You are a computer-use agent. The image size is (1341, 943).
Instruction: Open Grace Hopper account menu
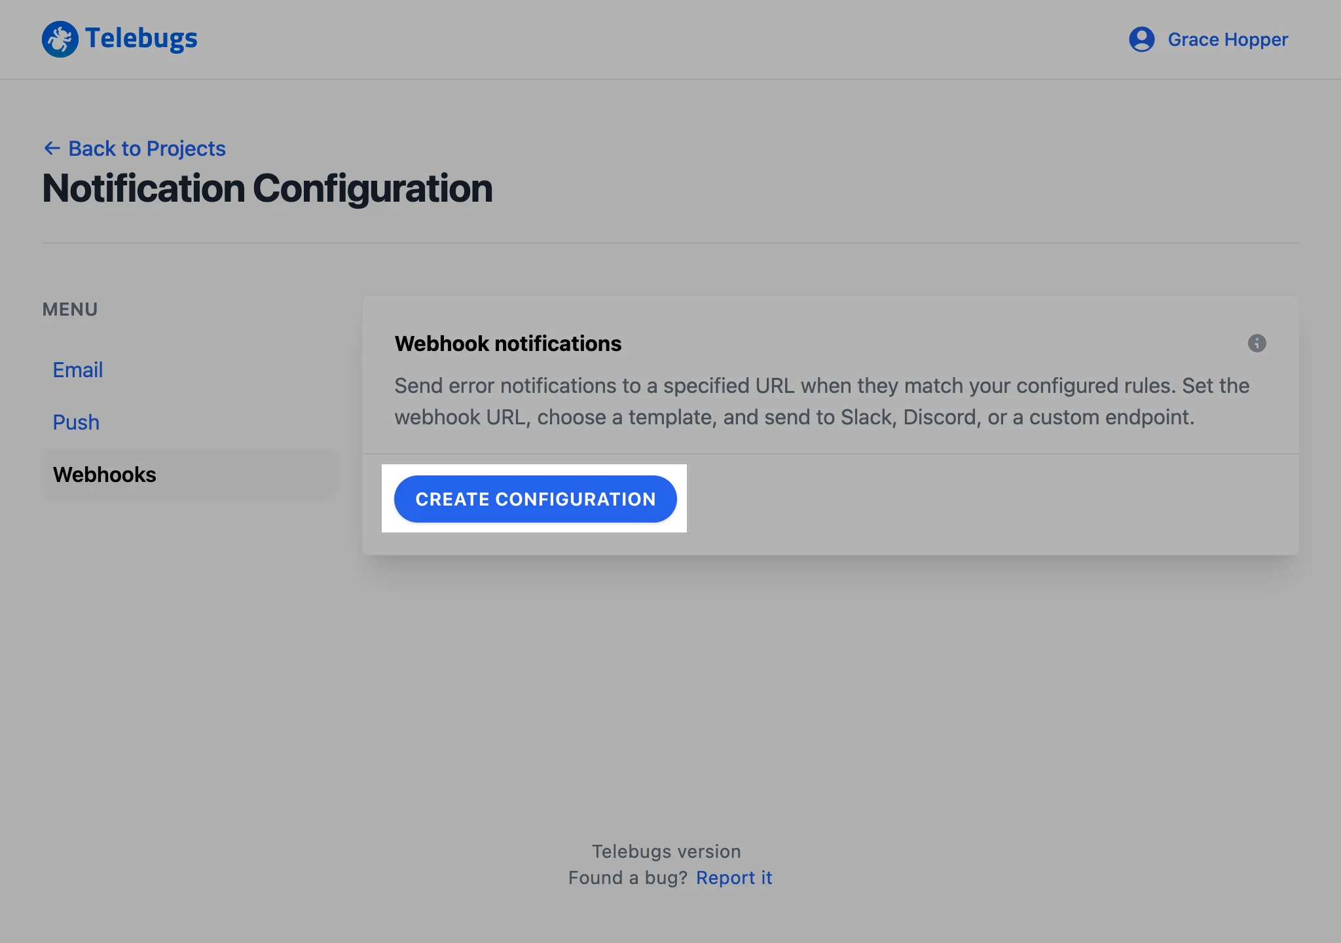click(x=1228, y=39)
